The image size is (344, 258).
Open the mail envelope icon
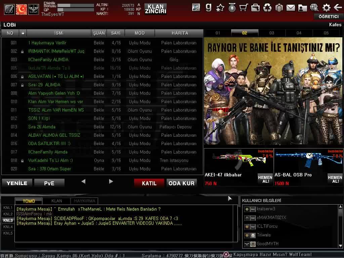[291, 8]
